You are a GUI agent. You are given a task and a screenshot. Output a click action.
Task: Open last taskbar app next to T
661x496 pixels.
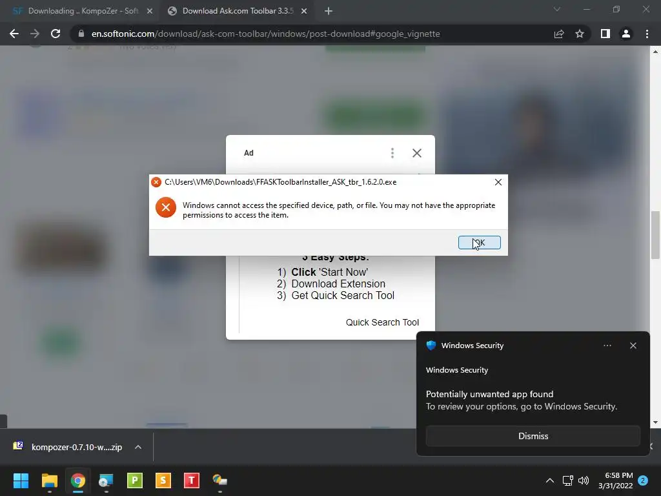click(220, 480)
